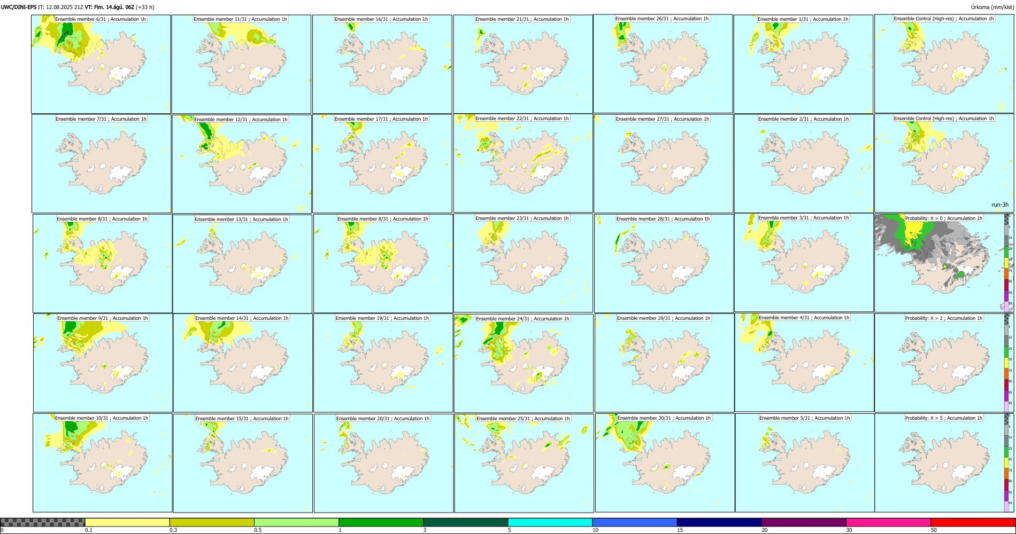Pick the pink 30–50 legend swatch

click(888, 522)
